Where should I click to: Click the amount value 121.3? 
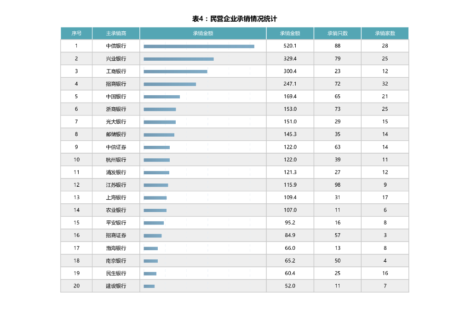click(x=290, y=172)
